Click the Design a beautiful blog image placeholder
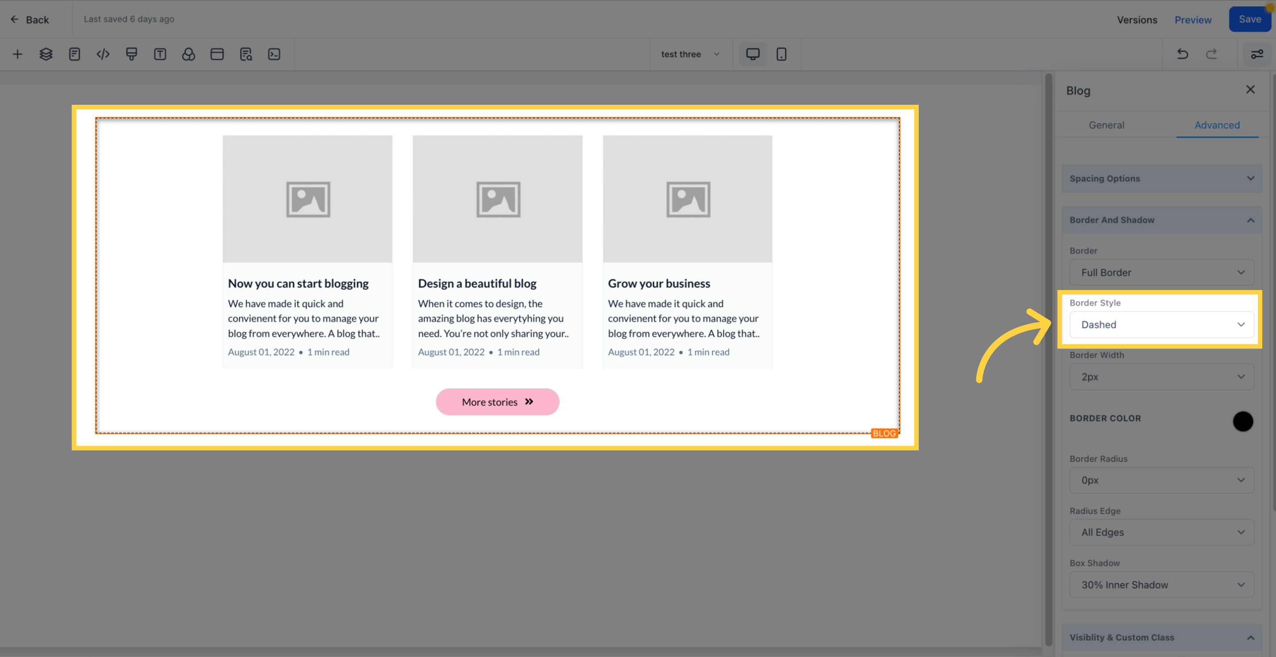 click(x=497, y=199)
